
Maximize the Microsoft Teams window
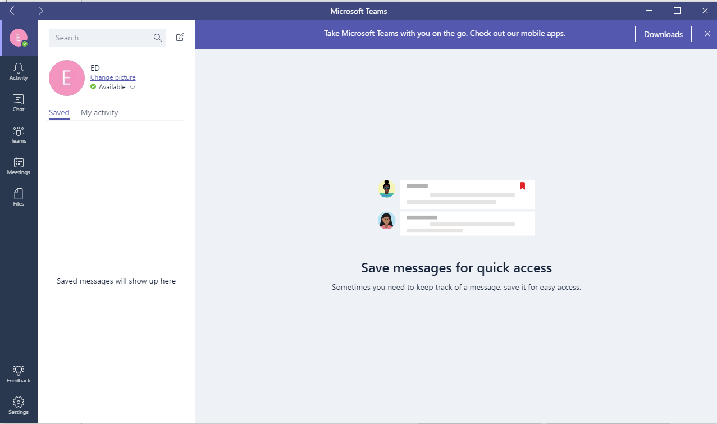[677, 11]
